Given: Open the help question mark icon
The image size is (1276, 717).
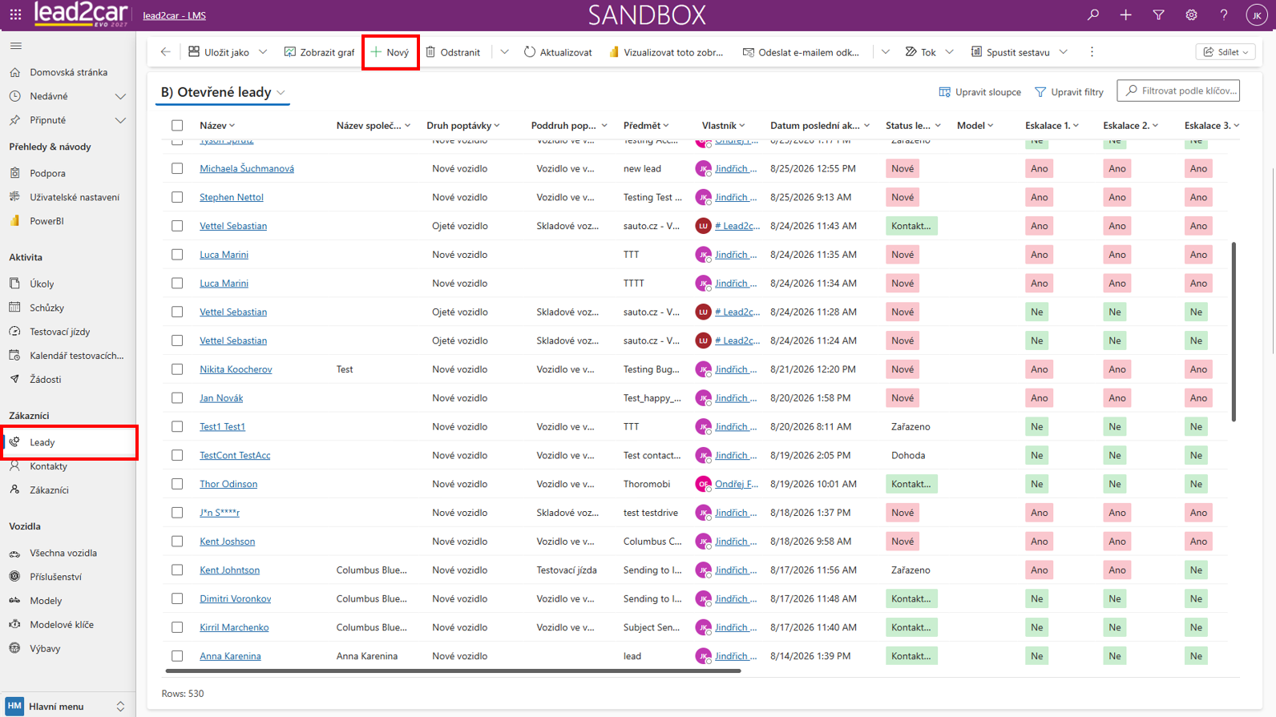Looking at the screenshot, I should [1223, 14].
